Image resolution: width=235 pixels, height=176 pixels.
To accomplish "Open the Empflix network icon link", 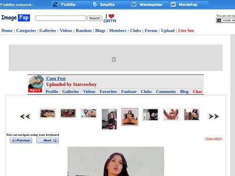I will point(94,5).
